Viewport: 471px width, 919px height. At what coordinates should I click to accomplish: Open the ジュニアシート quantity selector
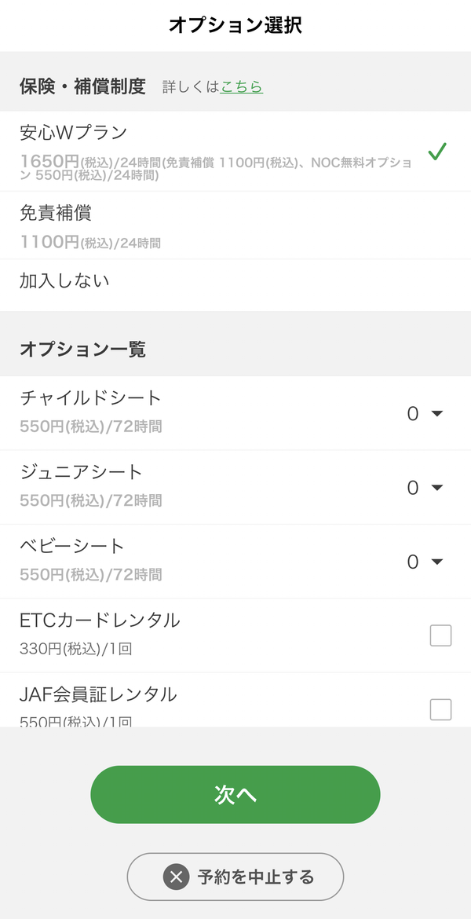[x=425, y=488]
